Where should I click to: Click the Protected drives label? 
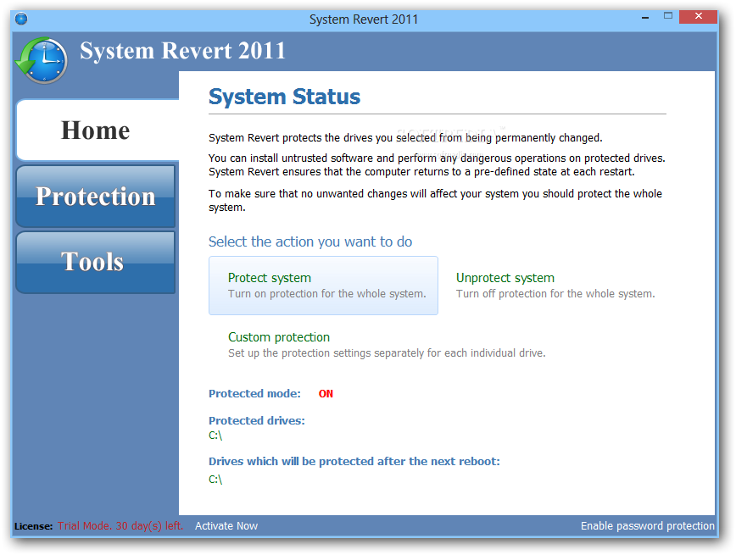click(257, 420)
